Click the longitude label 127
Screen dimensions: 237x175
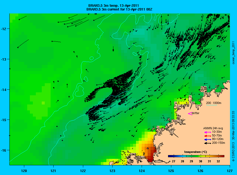click(230, 171)
